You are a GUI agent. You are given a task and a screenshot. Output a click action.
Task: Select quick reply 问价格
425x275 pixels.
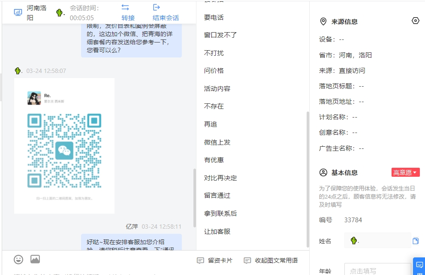tap(214, 71)
